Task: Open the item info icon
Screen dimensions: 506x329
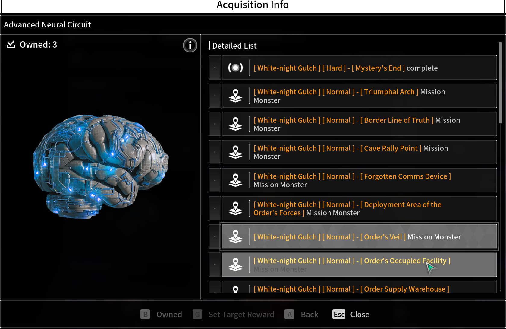Action: click(190, 46)
